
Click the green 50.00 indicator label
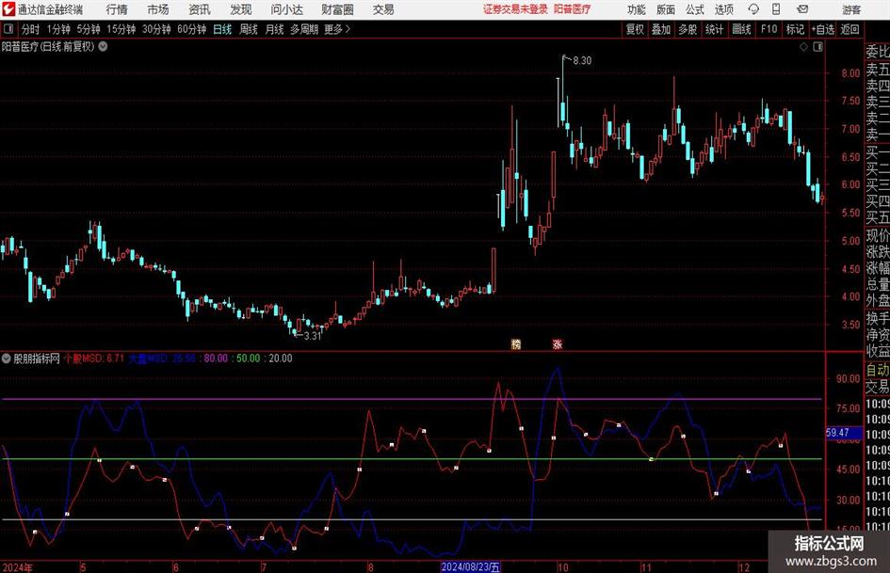pos(248,358)
